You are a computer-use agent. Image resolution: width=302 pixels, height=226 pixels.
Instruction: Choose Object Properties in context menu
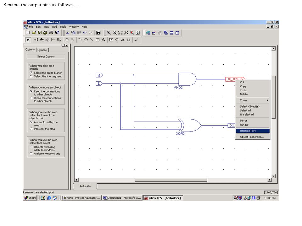253,137
